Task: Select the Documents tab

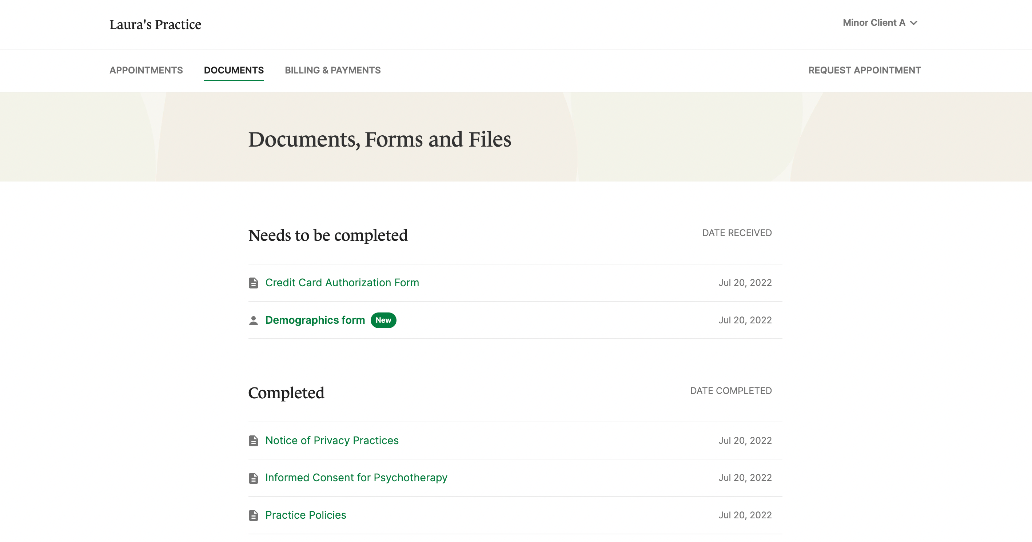Action: 234,70
